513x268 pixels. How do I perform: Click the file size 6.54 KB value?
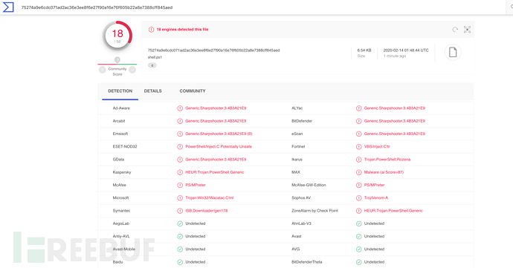click(x=364, y=50)
